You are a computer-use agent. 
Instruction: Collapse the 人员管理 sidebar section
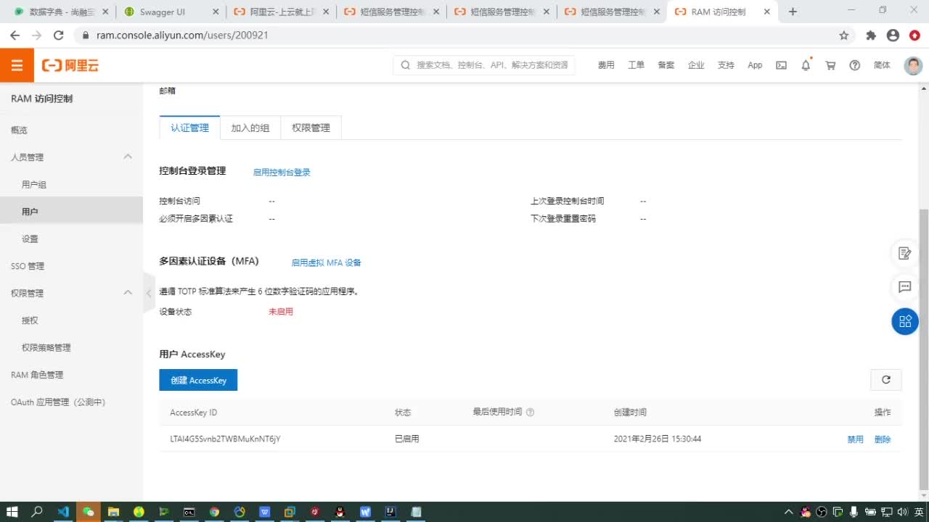pyautogui.click(x=128, y=157)
